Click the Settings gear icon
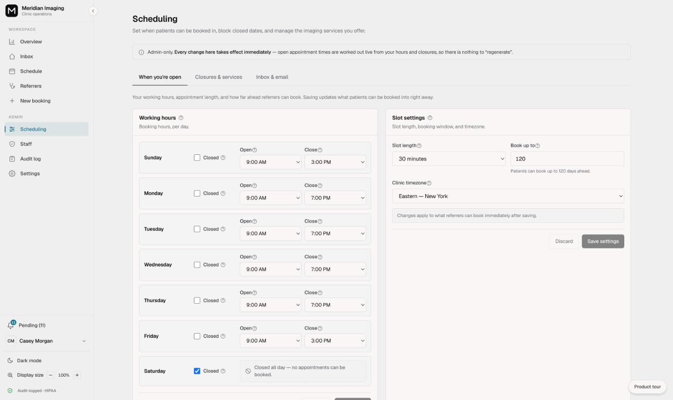The height and width of the screenshot is (400, 673). point(12,174)
